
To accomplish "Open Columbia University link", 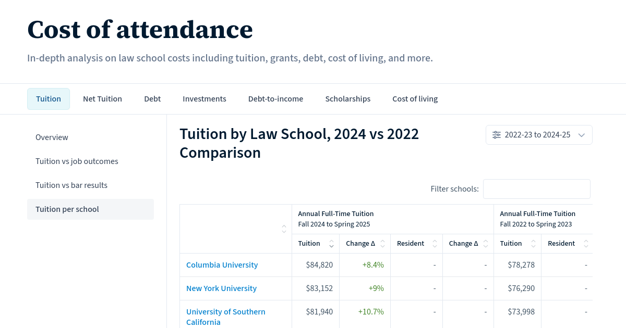I will coord(222,265).
